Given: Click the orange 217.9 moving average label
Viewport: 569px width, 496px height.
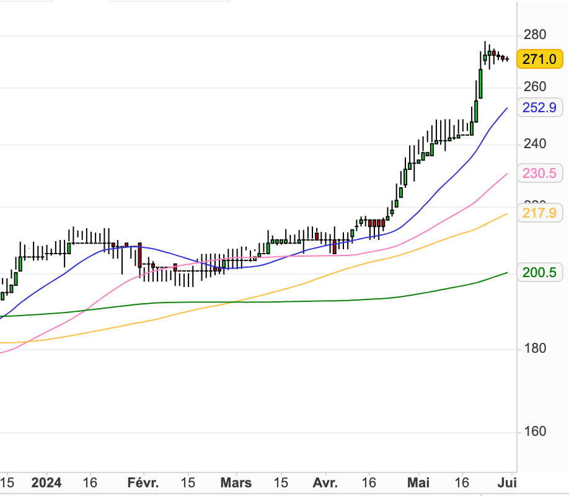Looking at the screenshot, I should point(540,213).
